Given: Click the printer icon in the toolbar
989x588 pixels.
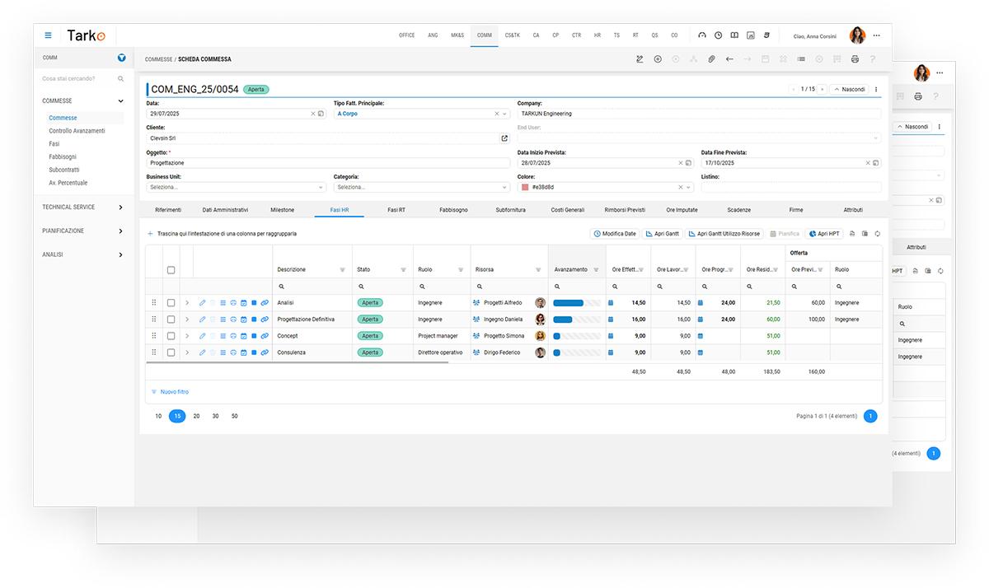Looking at the screenshot, I should click(x=855, y=59).
